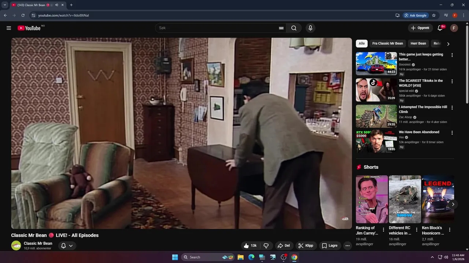Open Microsoft Edge from the taskbar
The height and width of the screenshot is (263, 469).
pos(251,257)
